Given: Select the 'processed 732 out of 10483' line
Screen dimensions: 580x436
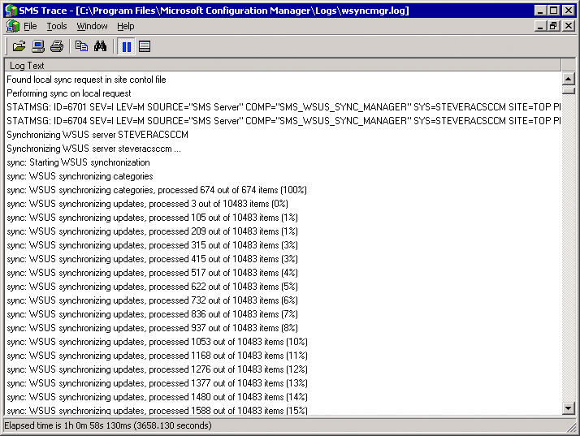Looking at the screenshot, I should [283, 300].
